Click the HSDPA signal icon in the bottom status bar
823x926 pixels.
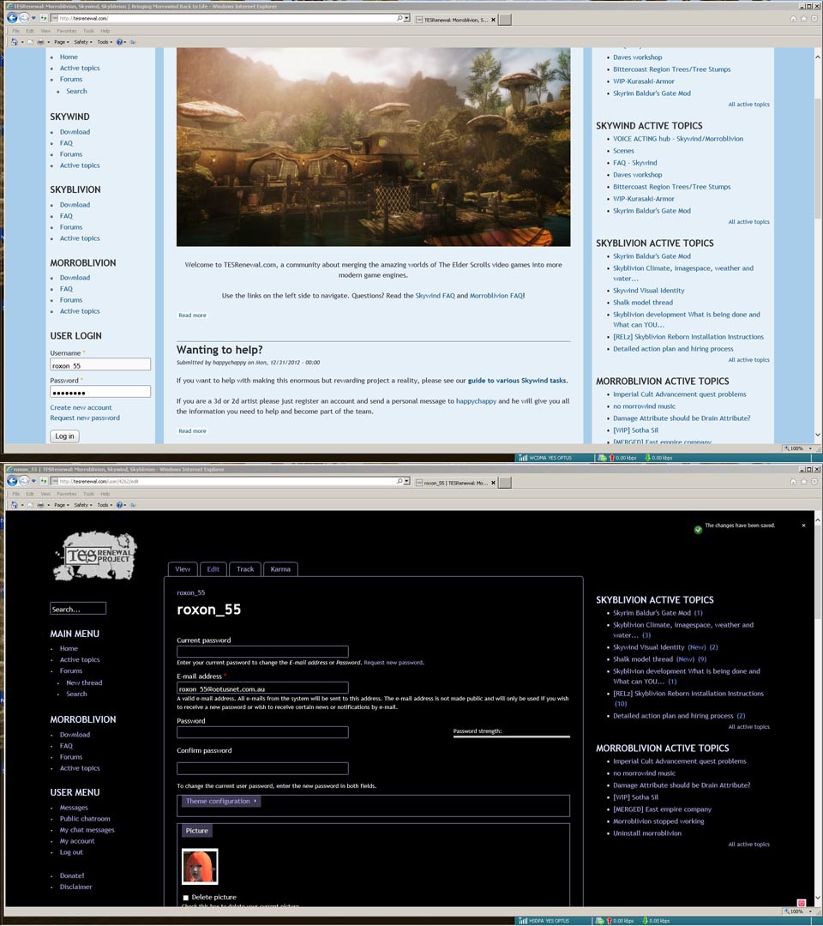(x=523, y=921)
